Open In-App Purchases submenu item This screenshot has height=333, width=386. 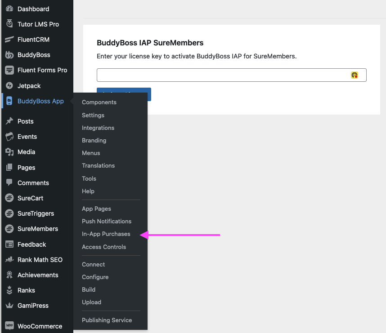pos(106,234)
